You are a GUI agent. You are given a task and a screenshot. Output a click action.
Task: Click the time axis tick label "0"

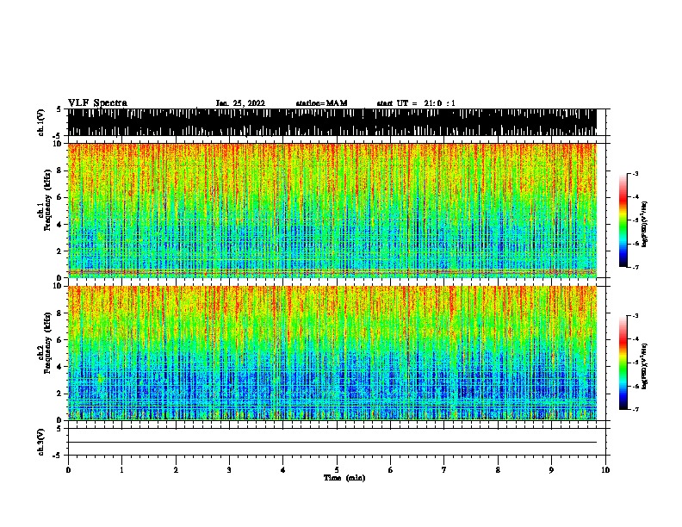[x=68, y=470]
